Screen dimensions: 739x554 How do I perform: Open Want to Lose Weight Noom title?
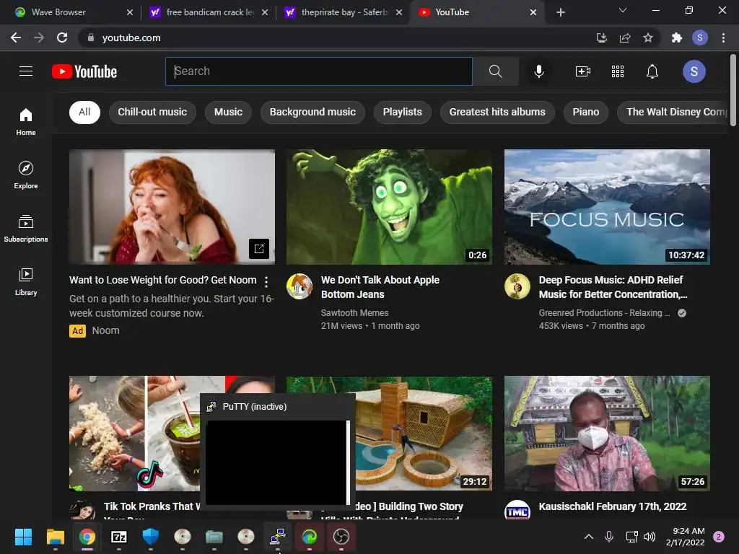[x=163, y=280]
